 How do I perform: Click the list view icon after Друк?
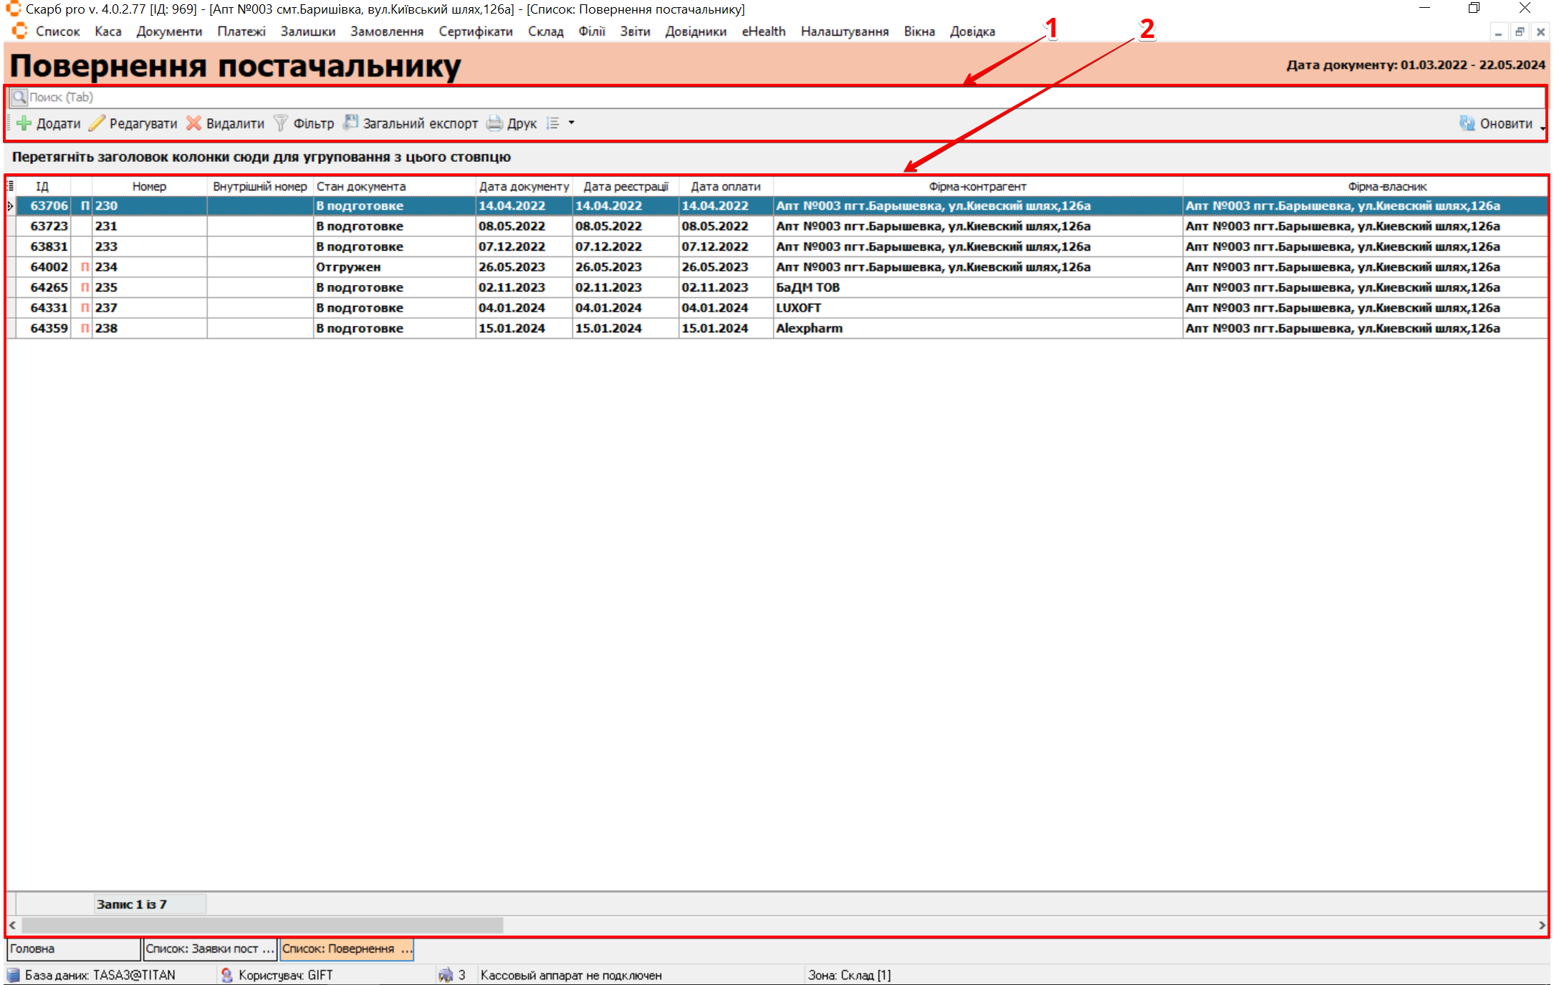pyautogui.click(x=552, y=123)
